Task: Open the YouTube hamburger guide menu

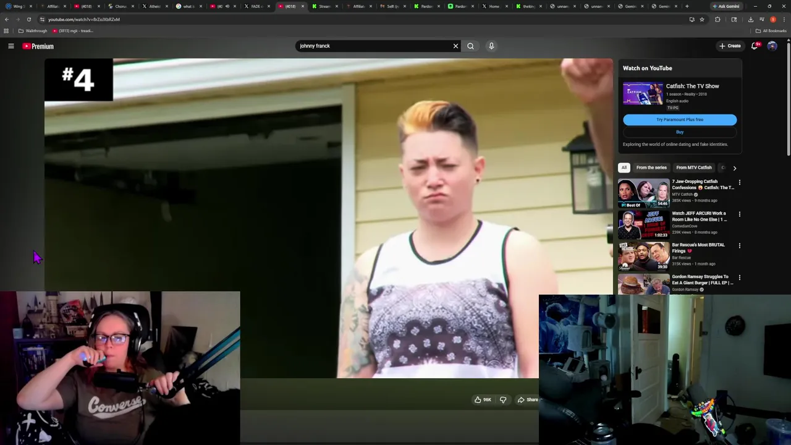Action: (11, 46)
